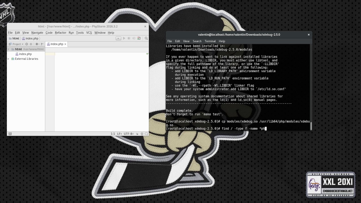Image resolution: width=361 pixels, height=203 pixels.
Task: Toggle Start Listening for PHP Debug Connections
Action: [139, 38]
